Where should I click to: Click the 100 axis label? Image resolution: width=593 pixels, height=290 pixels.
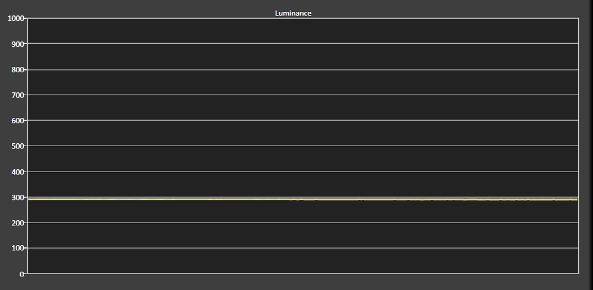18,249
